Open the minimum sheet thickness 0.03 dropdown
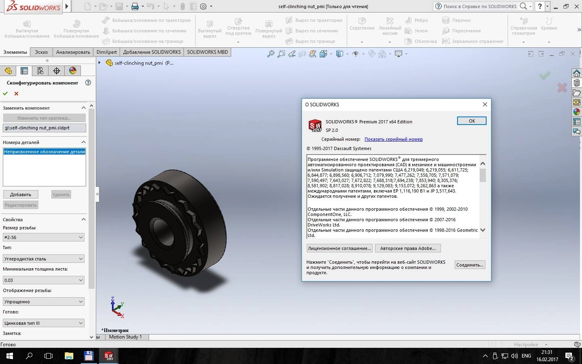Viewport: 582px width, 364px height. tap(44, 280)
